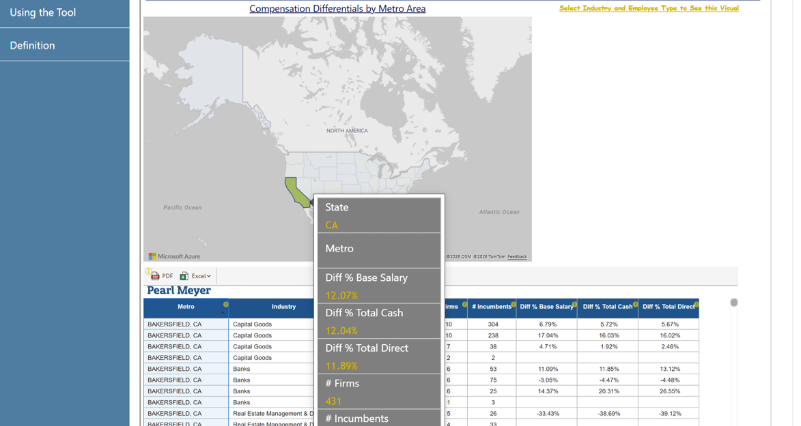Click Compensation Differentials by Metro Area title
Screen dimensions: 801x426
click(x=337, y=9)
